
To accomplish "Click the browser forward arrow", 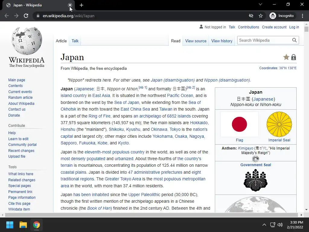I will pos(16,16).
